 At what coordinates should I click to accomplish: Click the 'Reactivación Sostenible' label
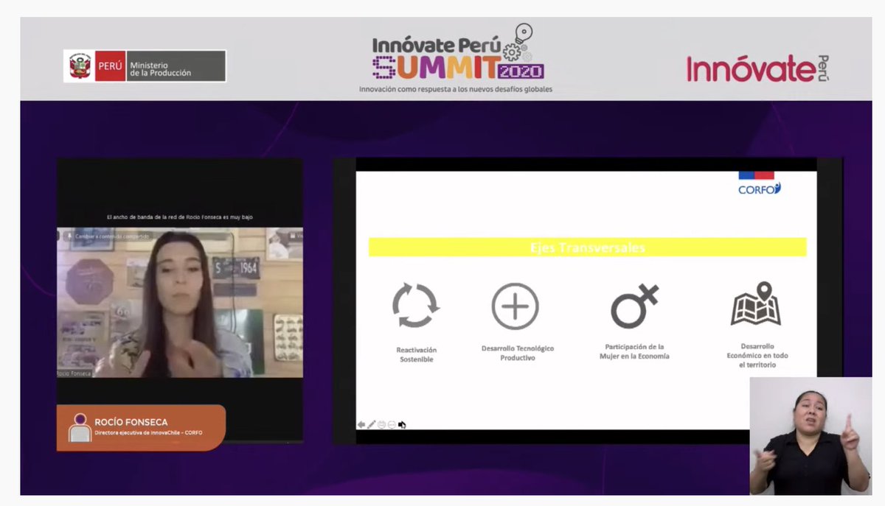(417, 354)
